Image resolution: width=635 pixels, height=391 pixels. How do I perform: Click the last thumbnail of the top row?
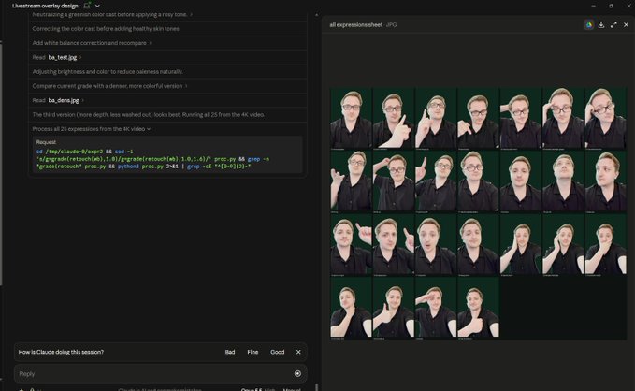(x=605, y=118)
